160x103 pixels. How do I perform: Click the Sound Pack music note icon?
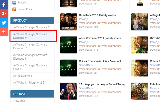[x=14, y=9]
